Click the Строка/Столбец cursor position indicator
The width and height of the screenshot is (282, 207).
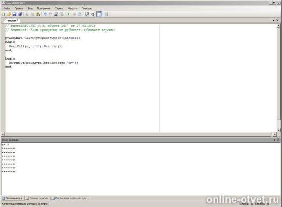point(254,204)
